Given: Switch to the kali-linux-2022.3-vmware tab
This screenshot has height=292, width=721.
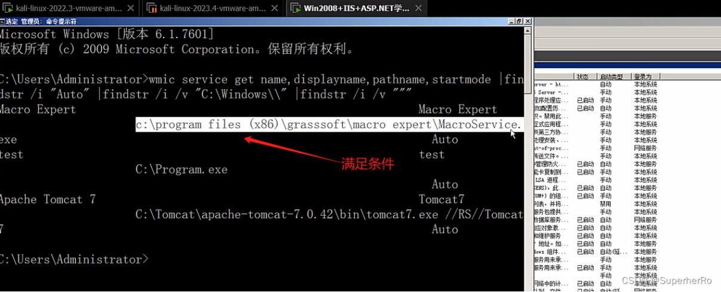Looking at the screenshot, I should pyautogui.click(x=69, y=8).
